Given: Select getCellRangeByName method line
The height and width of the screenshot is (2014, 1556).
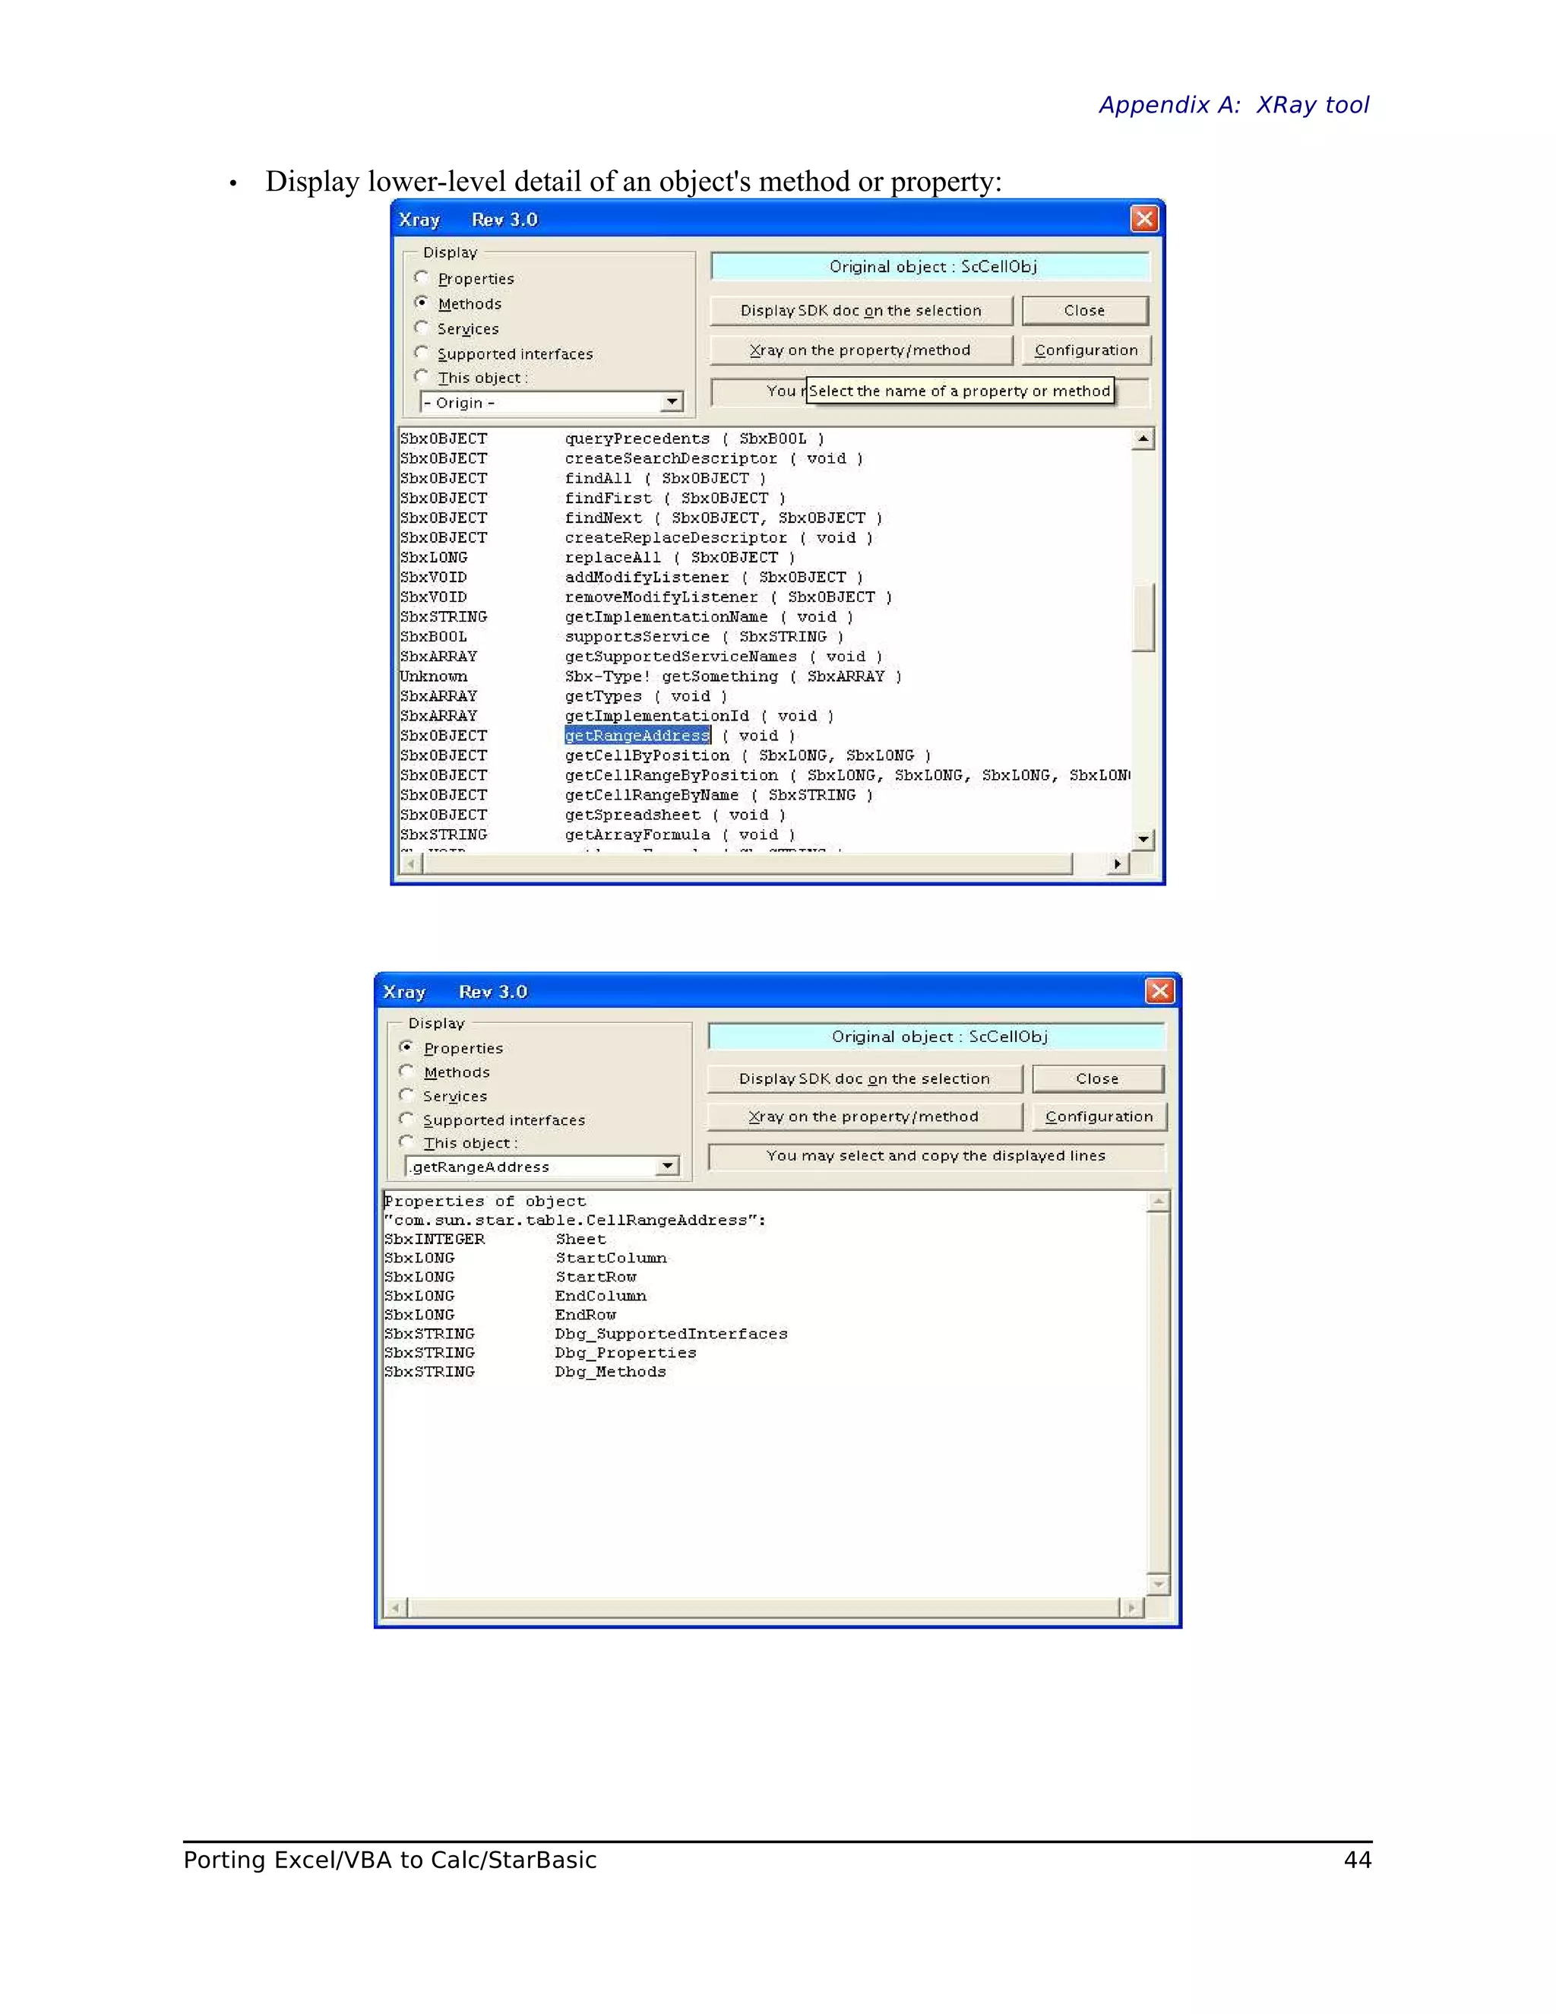Looking at the screenshot, I should coord(636,795).
